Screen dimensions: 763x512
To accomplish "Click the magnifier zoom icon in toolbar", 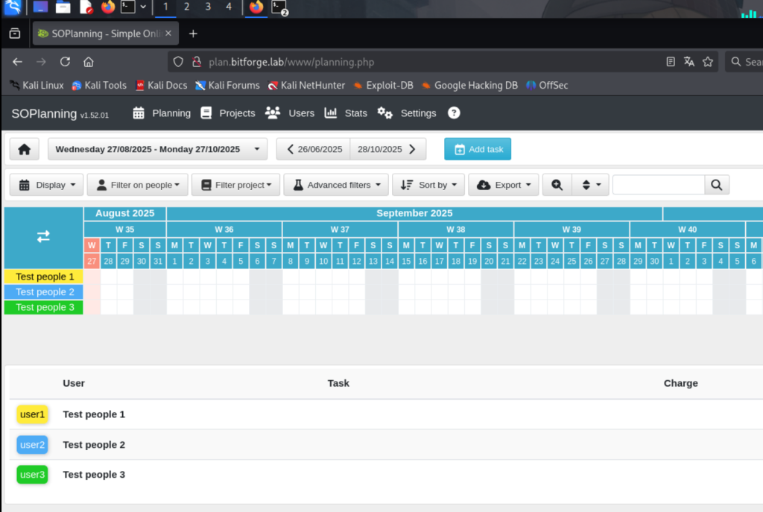I will (x=557, y=185).
